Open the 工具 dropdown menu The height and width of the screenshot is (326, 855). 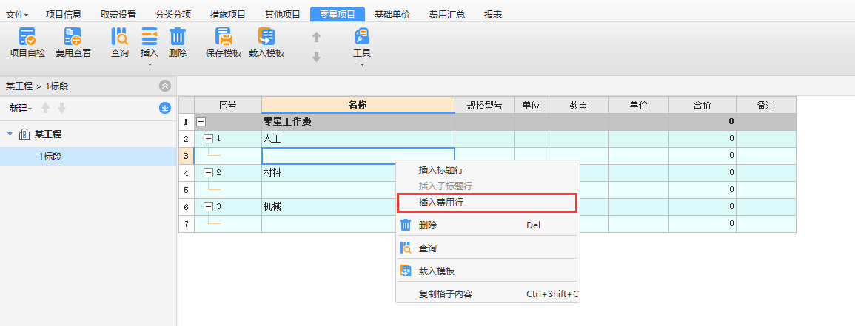pos(362,44)
